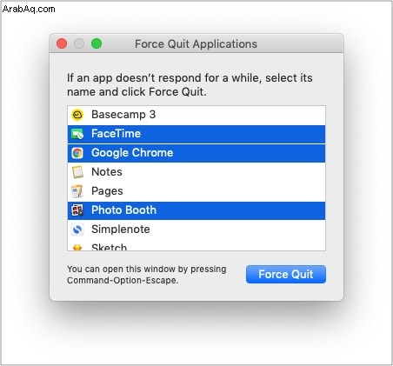Click the green zoom window button
This screenshot has width=393, height=366.
tap(97, 43)
